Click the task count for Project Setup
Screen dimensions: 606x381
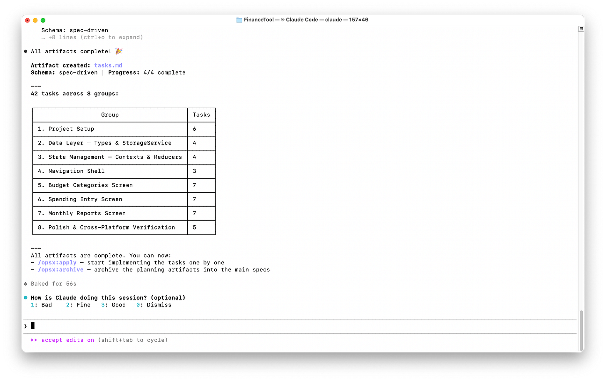point(194,129)
